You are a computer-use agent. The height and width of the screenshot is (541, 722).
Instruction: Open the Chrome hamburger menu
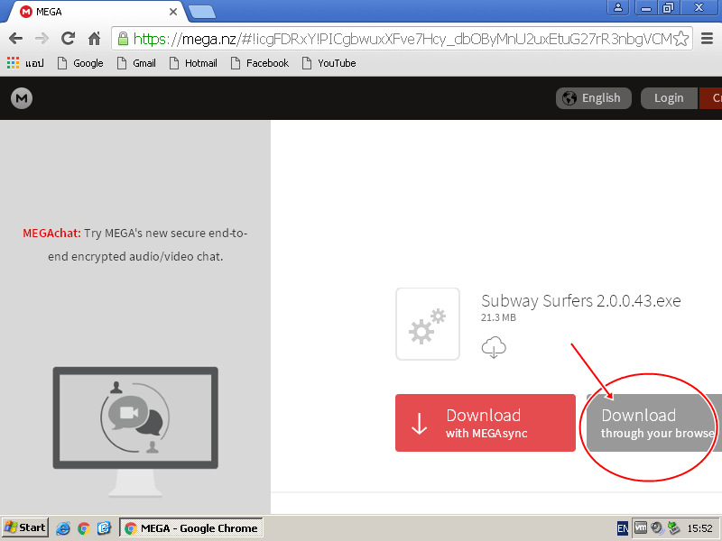tap(707, 39)
